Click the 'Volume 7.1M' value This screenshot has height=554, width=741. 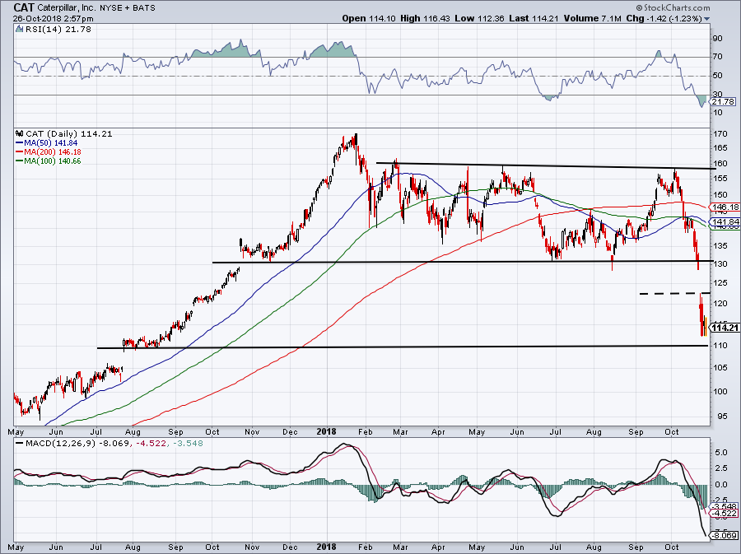click(592, 18)
